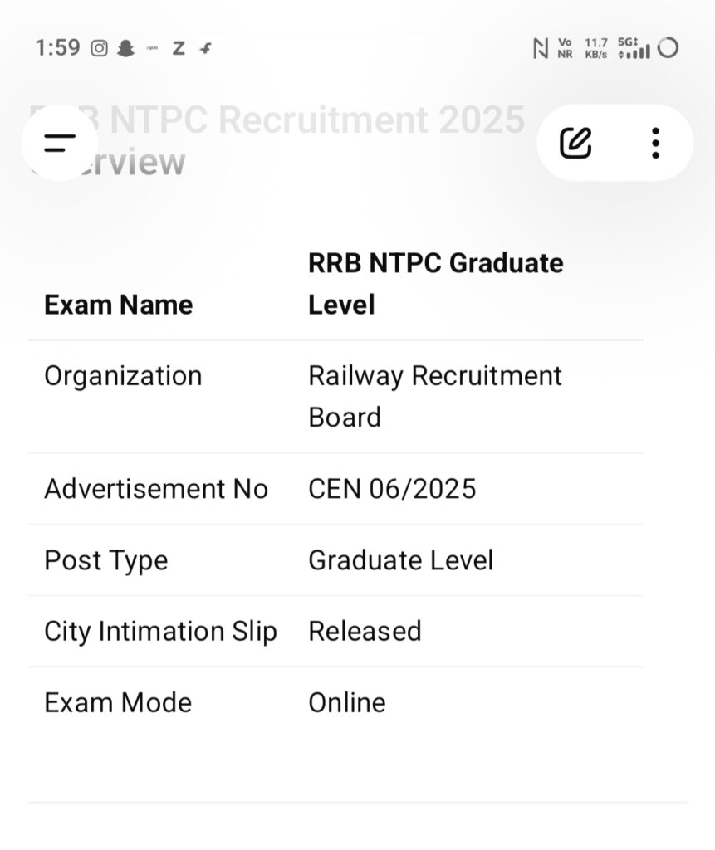Tap the Instagram notification icon

coord(100,48)
